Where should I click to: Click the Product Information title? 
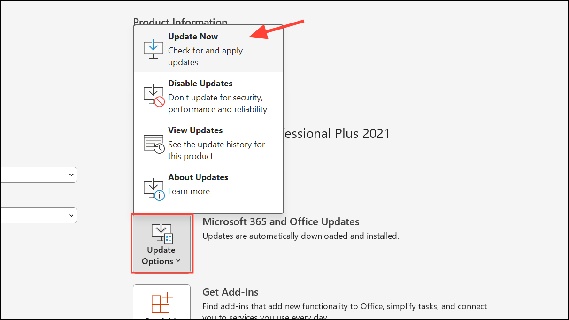[180, 22]
